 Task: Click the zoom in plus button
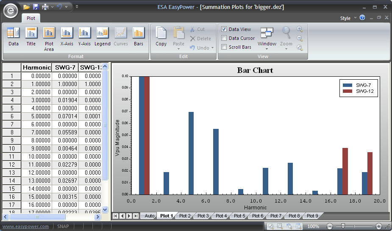coord(379,226)
